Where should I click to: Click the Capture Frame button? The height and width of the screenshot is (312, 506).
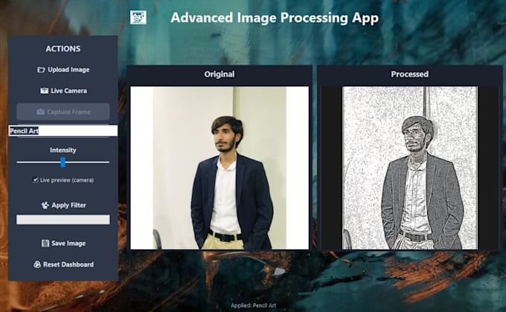[x=63, y=112]
